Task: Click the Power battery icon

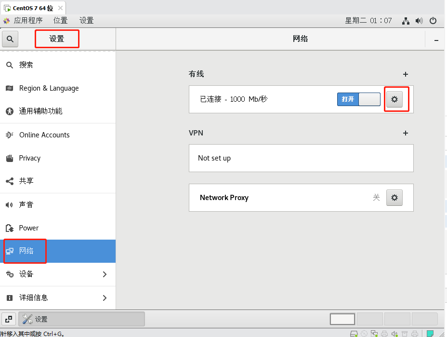Action: click(x=10, y=228)
